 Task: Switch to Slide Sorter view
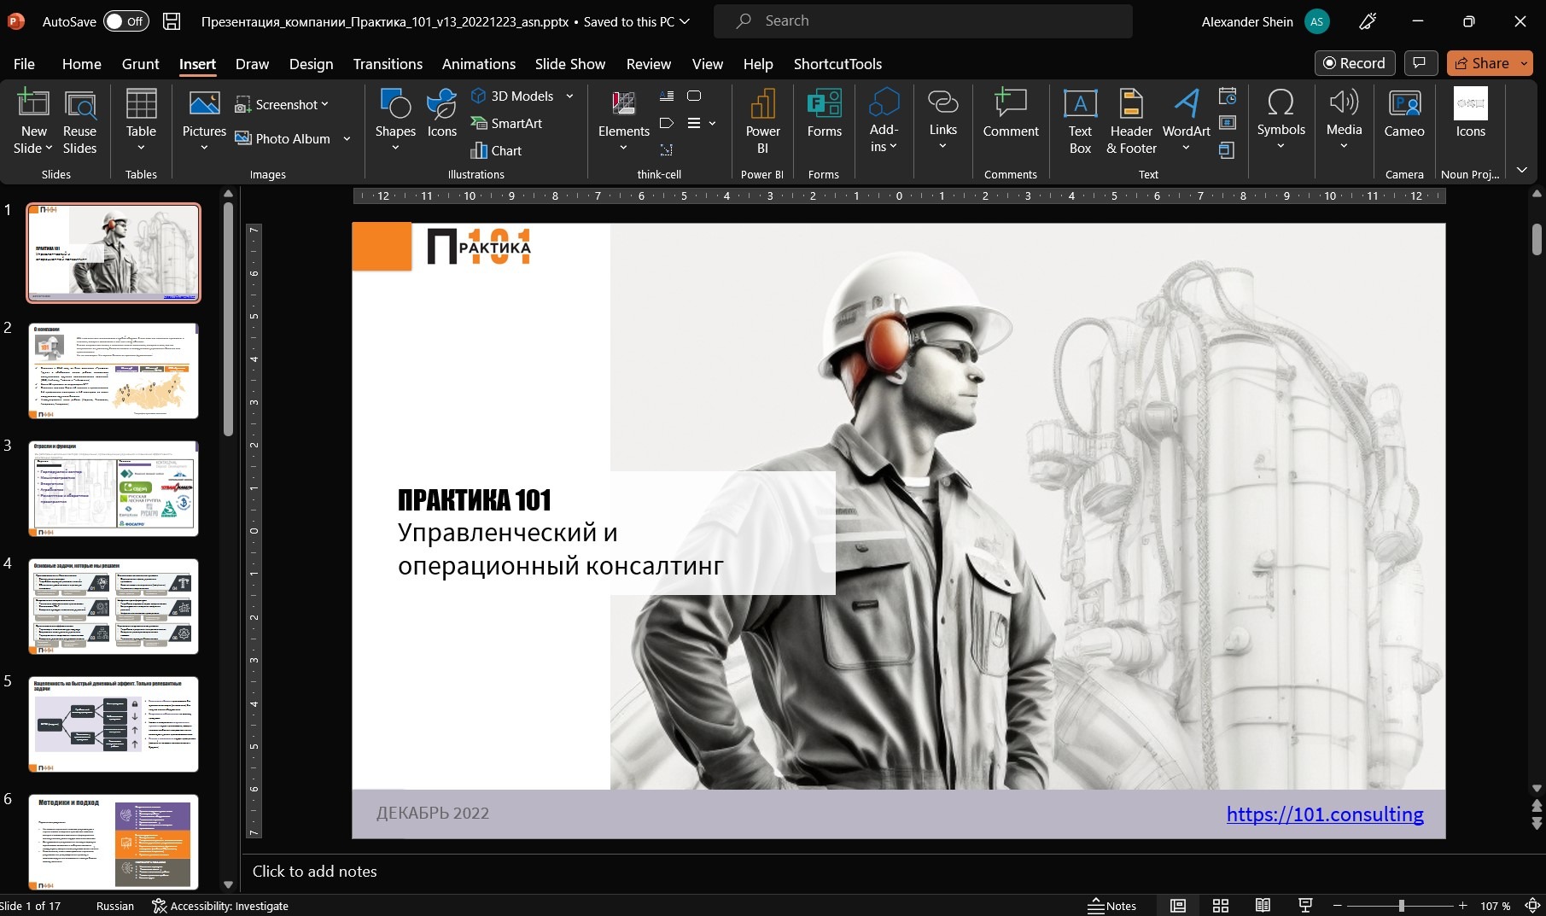pyautogui.click(x=1221, y=906)
